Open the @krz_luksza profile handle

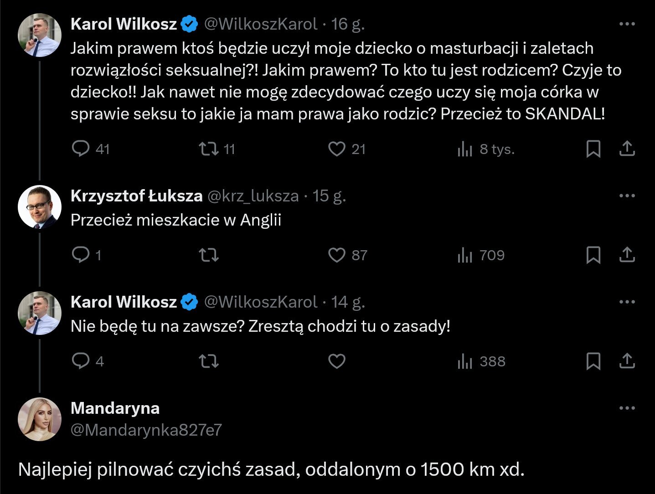click(x=253, y=196)
